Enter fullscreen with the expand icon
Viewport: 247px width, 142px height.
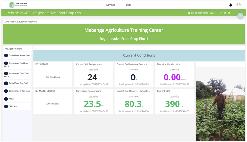tap(220, 13)
